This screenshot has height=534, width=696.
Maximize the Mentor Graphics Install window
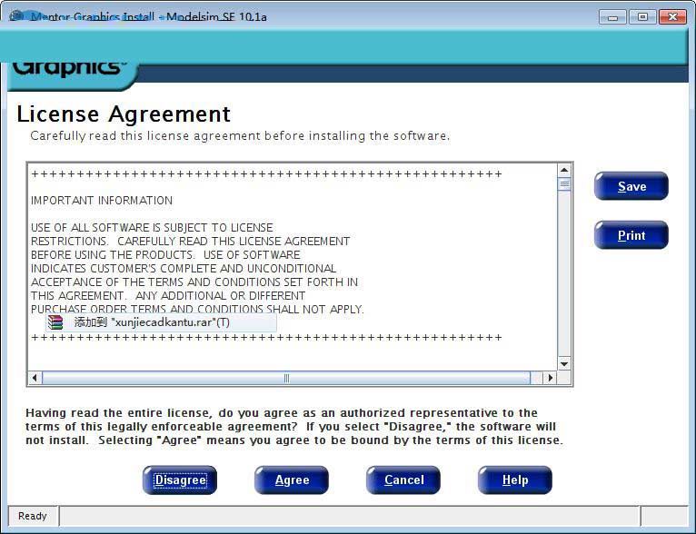click(642, 17)
